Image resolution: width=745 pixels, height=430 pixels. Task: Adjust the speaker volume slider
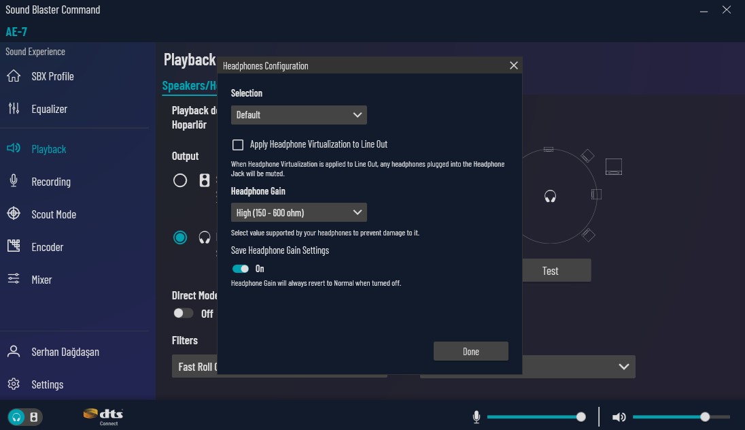[x=681, y=417]
